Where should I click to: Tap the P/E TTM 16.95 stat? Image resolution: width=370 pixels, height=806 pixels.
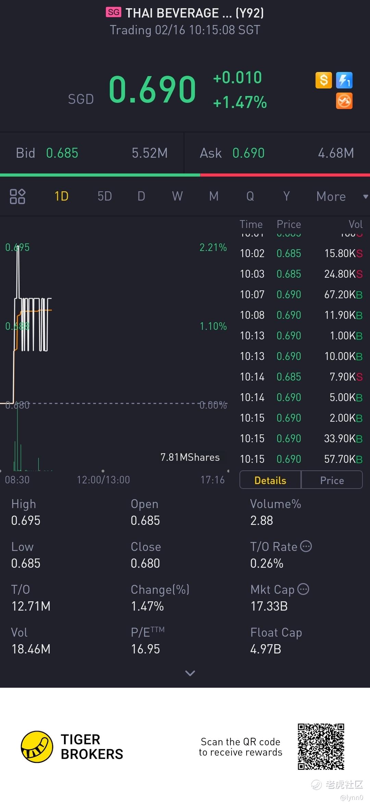pos(148,641)
